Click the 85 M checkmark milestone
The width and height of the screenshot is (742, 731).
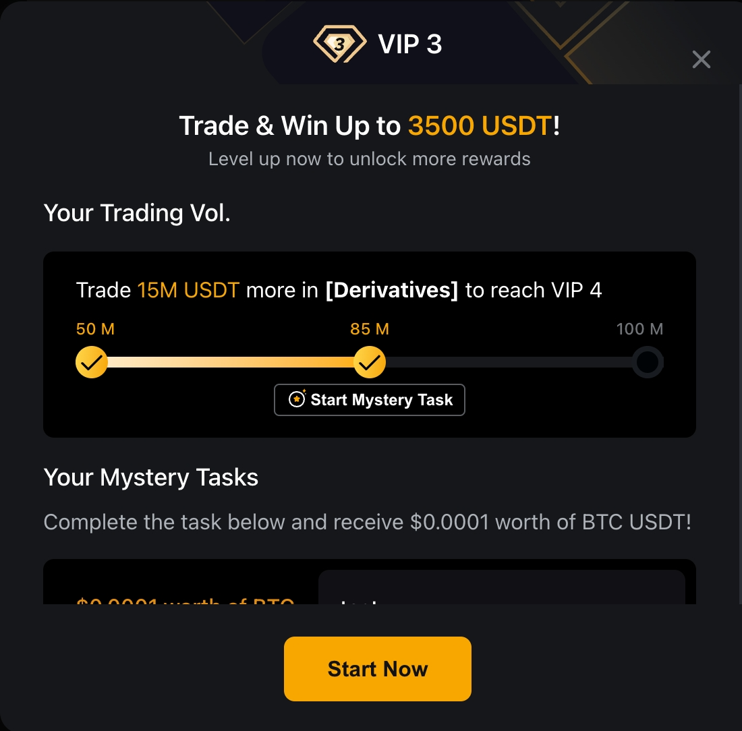point(370,362)
